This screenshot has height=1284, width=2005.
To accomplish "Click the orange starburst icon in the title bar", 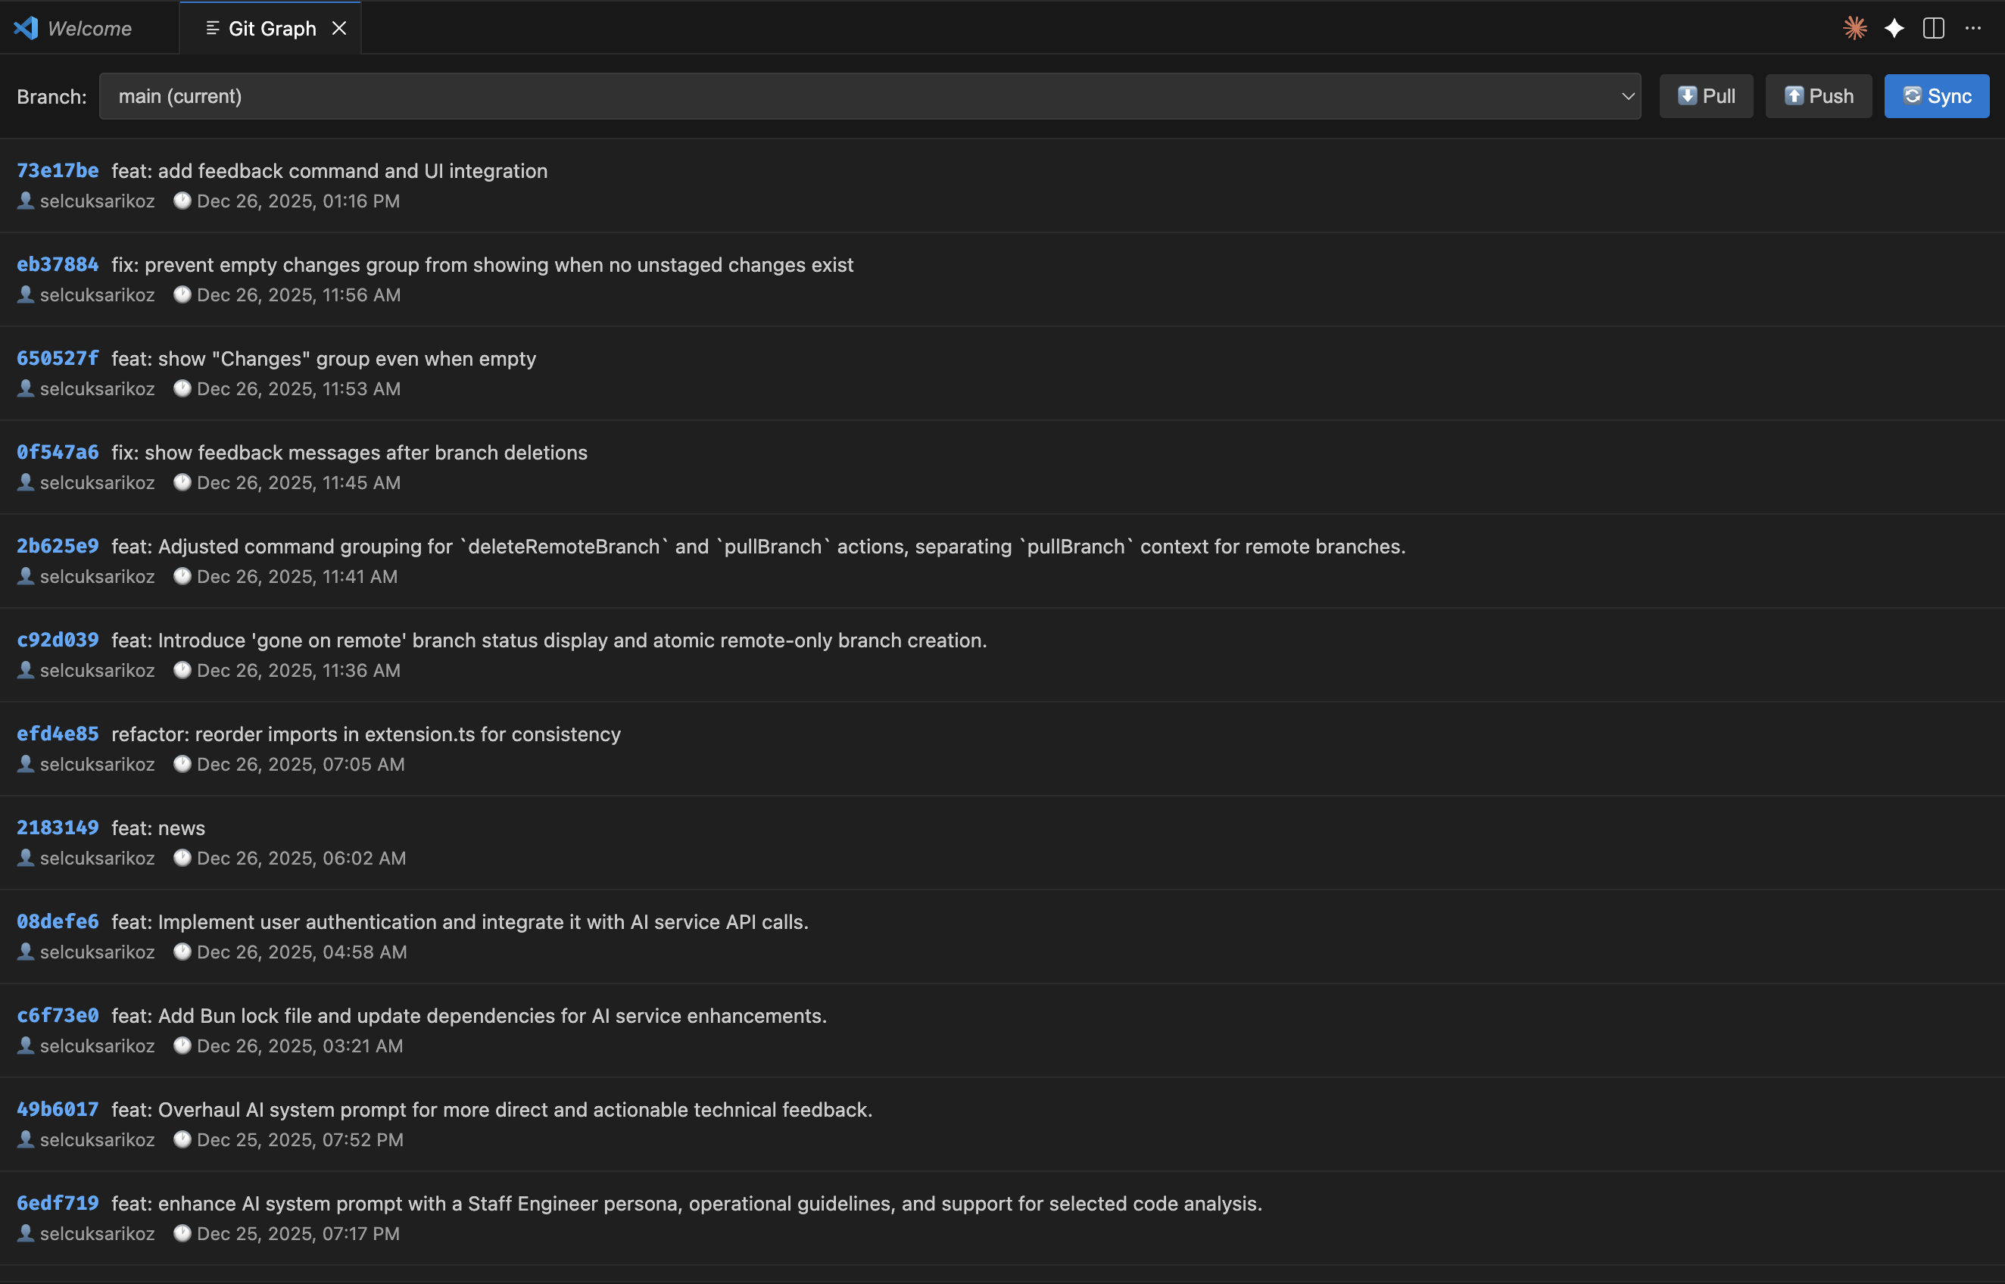I will [x=1855, y=27].
